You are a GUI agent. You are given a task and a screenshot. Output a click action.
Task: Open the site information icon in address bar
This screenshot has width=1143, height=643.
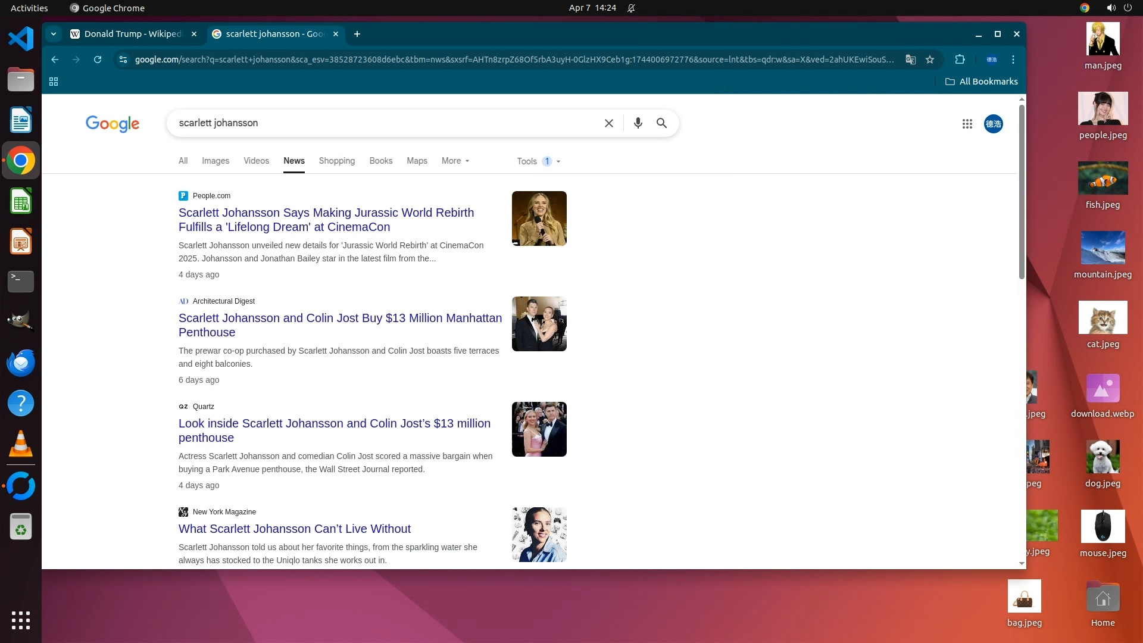(x=123, y=60)
